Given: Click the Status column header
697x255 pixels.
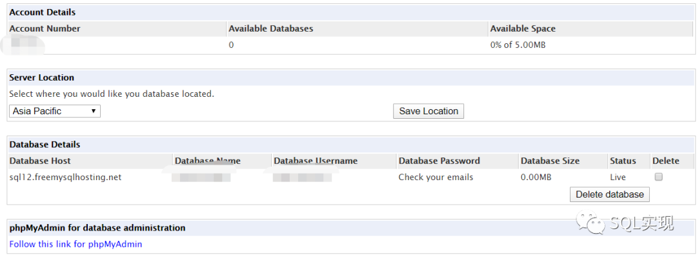Looking at the screenshot, I should (623, 161).
